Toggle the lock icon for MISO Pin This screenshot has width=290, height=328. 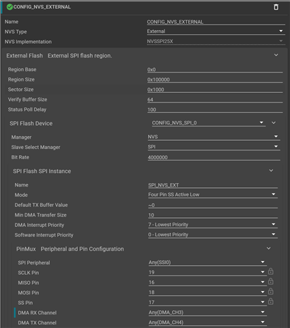(270, 282)
